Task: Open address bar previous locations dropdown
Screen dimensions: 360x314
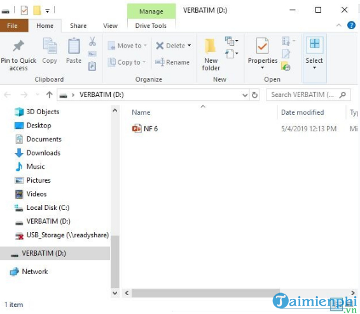Action: pyautogui.click(x=245, y=95)
